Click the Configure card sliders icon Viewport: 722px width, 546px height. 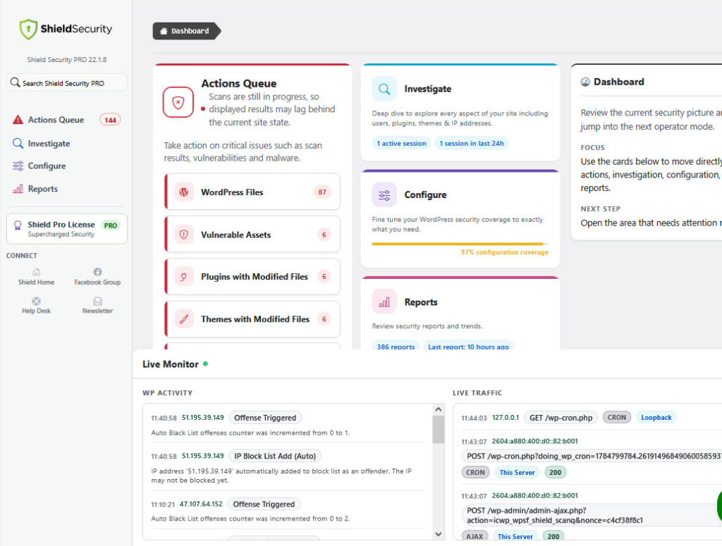(384, 194)
